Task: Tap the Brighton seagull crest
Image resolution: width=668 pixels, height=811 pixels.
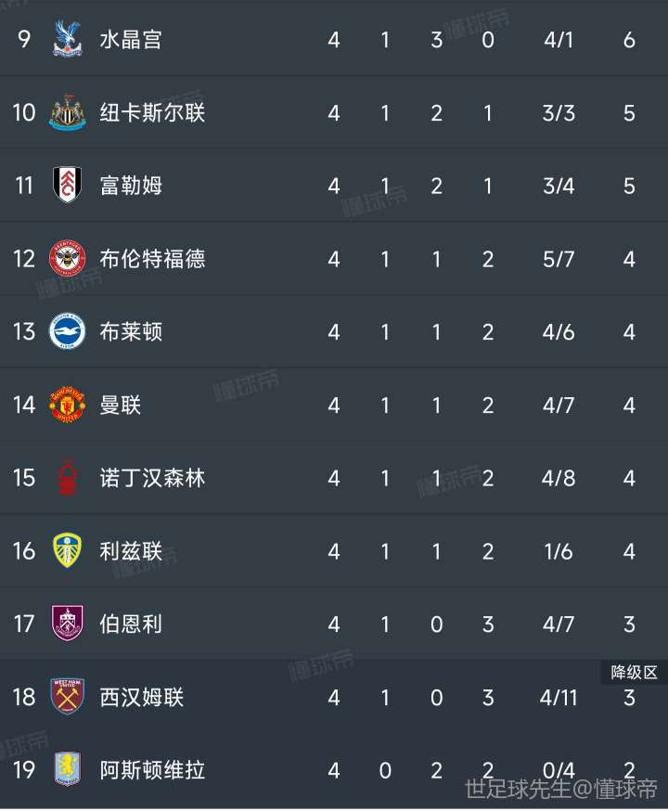Action: click(x=67, y=331)
